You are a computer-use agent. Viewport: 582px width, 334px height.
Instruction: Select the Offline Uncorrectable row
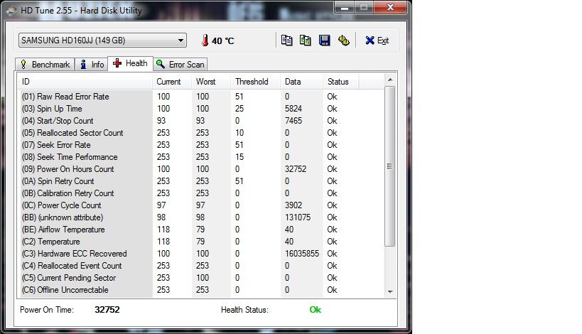click(x=200, y=290)
